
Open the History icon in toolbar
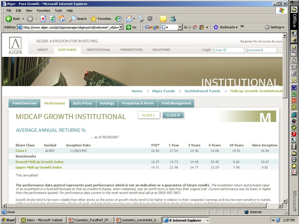point(118,19)
